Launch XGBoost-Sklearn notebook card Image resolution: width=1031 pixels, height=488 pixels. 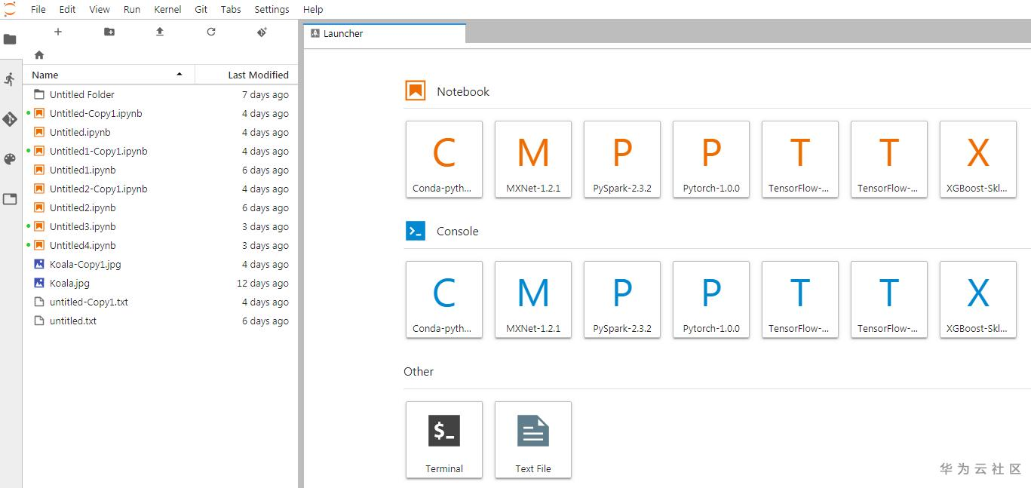[978, 159]
